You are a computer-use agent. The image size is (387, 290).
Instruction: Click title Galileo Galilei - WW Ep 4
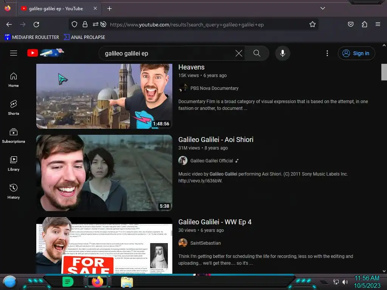pyautogui.click(x=215, y=222)
